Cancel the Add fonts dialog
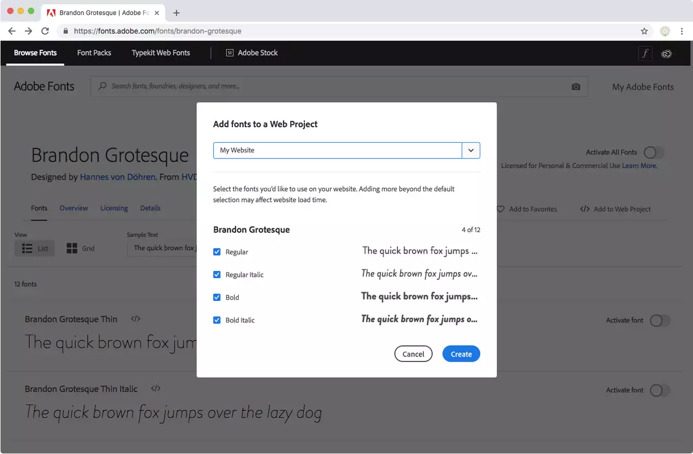Viewport: 693px width, 454px height. (413, 354)
